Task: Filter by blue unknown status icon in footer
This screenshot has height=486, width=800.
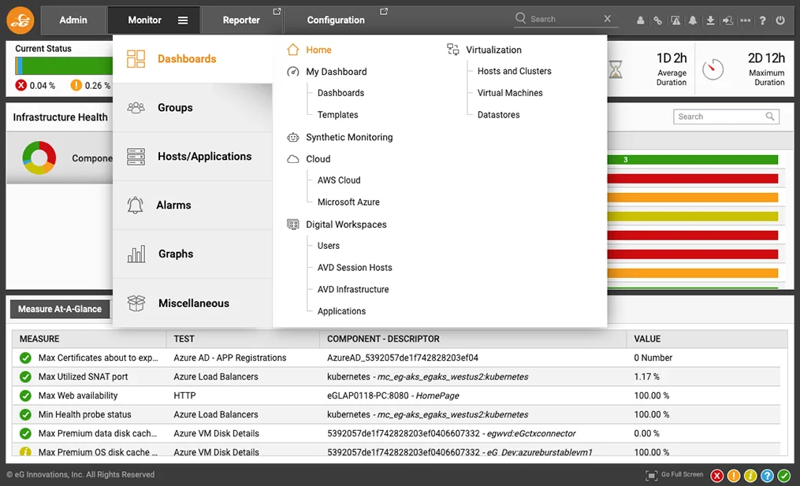Action: click(x=768, y=475)
